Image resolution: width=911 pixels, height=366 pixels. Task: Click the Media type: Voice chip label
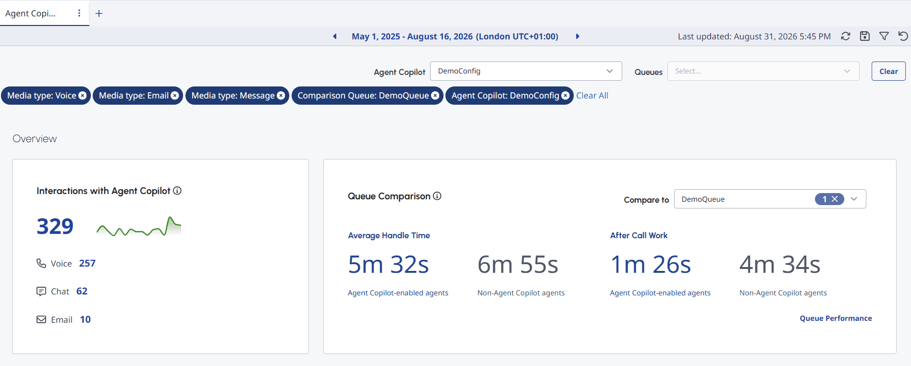(42, 96)
